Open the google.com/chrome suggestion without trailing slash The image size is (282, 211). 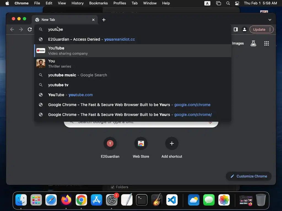pyautogui.click(x=132, y=105)
